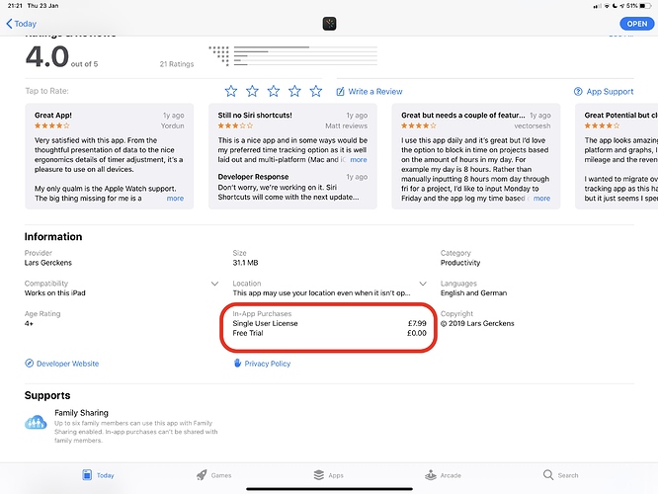Expand Great App! review with more
The image size is (658, 494).
point(175,199)
